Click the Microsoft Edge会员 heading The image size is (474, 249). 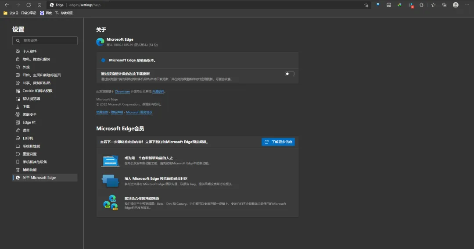tap(120, 128)
